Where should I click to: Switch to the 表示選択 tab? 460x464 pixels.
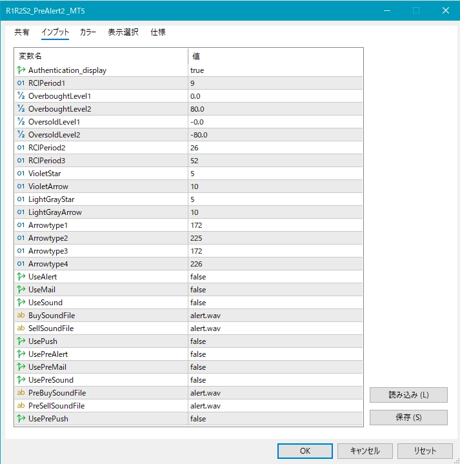tap(123, 32)
